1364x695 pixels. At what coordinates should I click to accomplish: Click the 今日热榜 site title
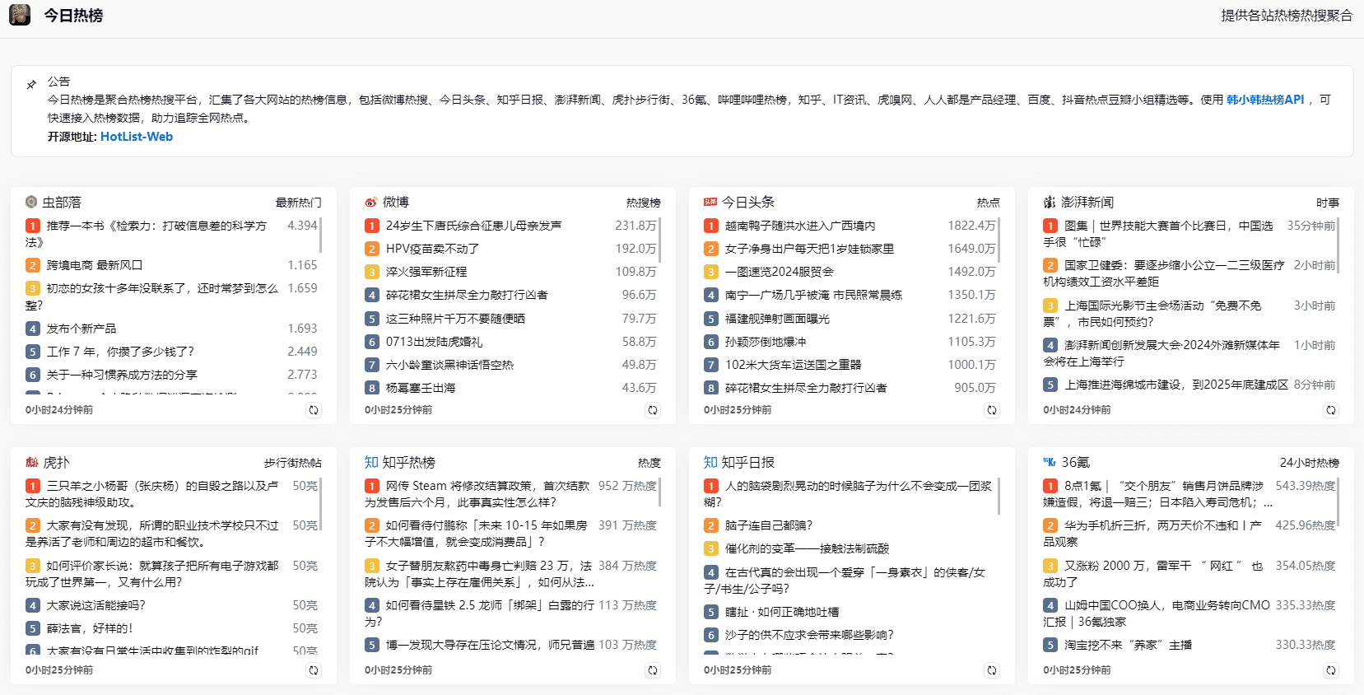tap(73, 15)
